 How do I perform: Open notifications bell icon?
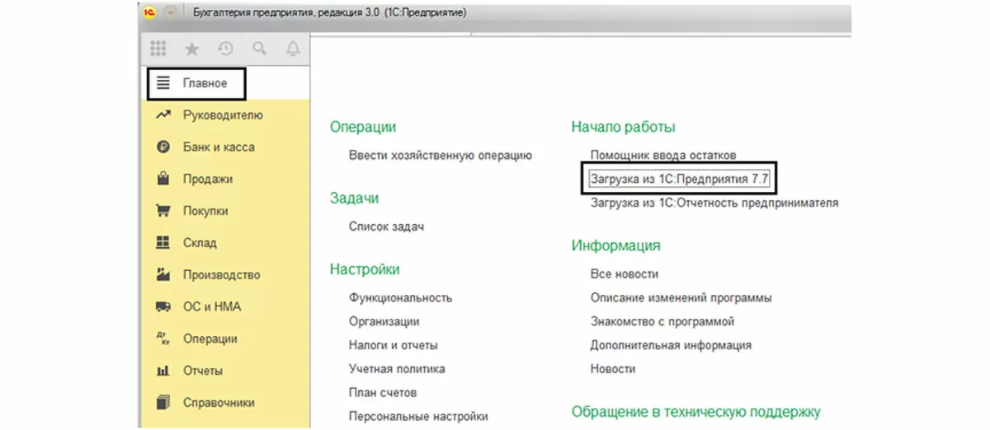point(293,49)
